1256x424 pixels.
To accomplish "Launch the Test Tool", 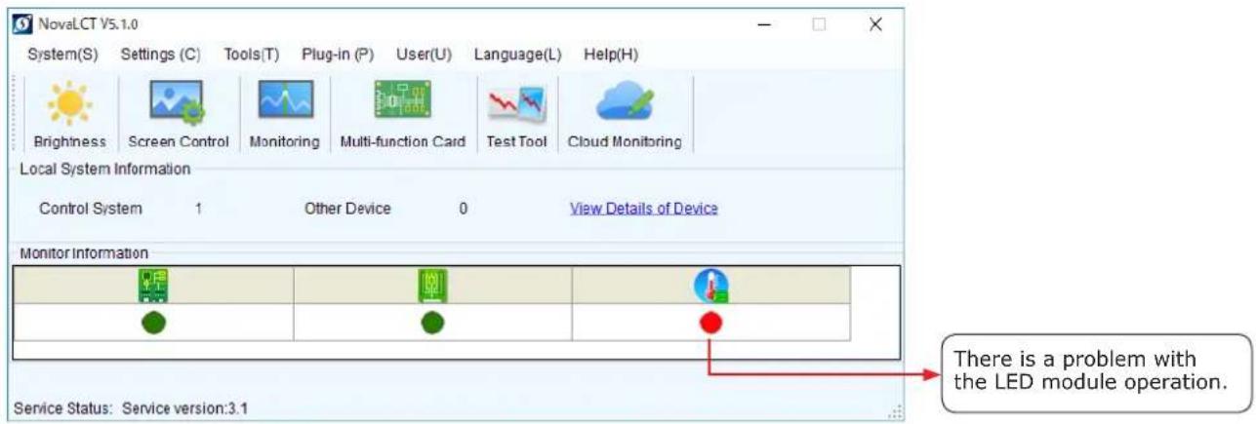I will click(x=517, y=115).
